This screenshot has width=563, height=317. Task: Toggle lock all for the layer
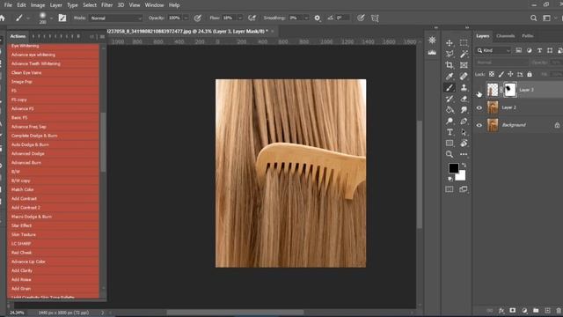point(530,74)
